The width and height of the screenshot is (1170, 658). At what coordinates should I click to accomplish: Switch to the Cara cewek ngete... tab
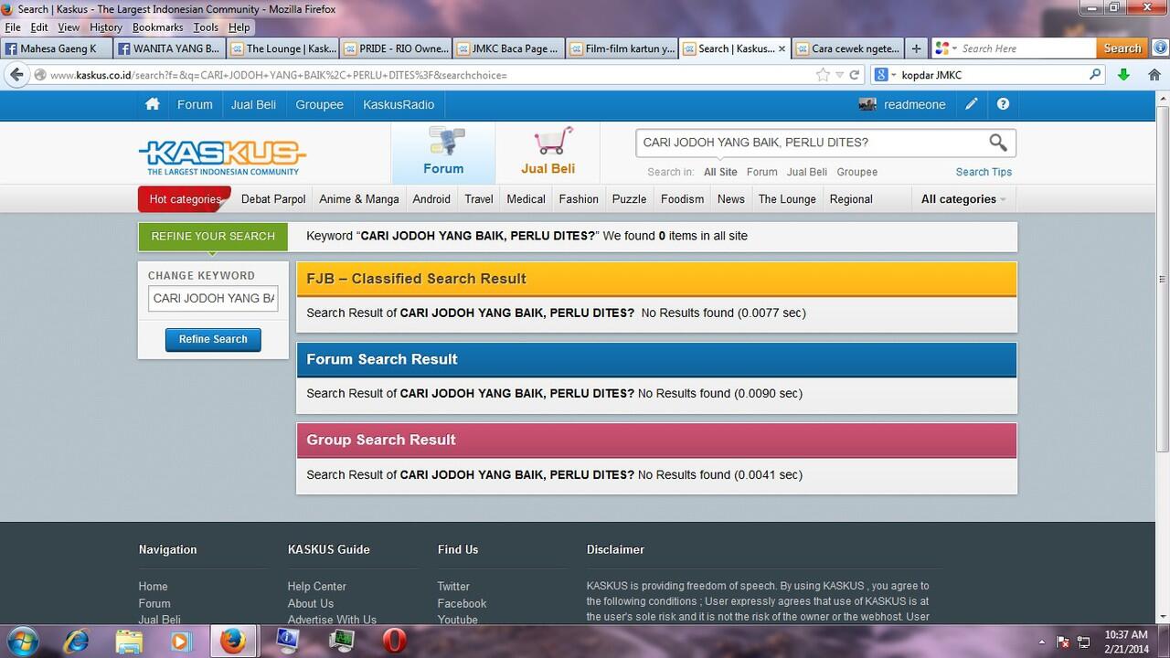(x=848, y=48)
